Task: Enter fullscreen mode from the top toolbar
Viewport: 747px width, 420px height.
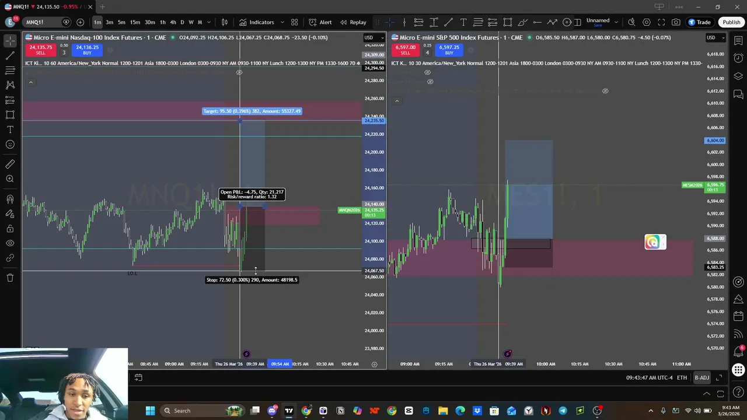Action: coord(661,22)
